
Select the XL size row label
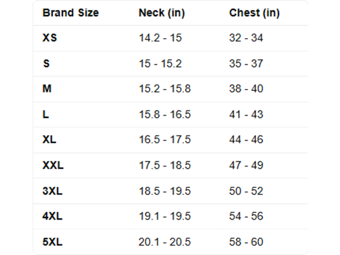[x=49, y=139]
